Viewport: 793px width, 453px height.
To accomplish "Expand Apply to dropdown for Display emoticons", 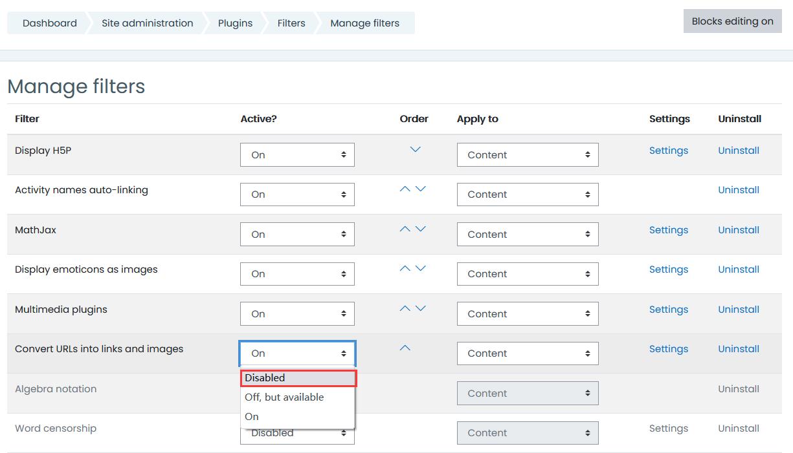I will coord(528,274).
